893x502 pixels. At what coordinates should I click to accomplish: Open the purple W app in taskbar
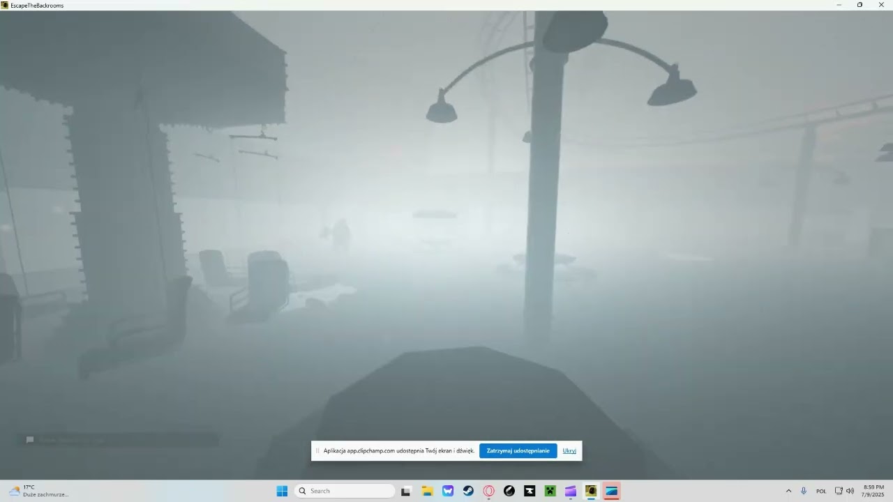[448, 491]
